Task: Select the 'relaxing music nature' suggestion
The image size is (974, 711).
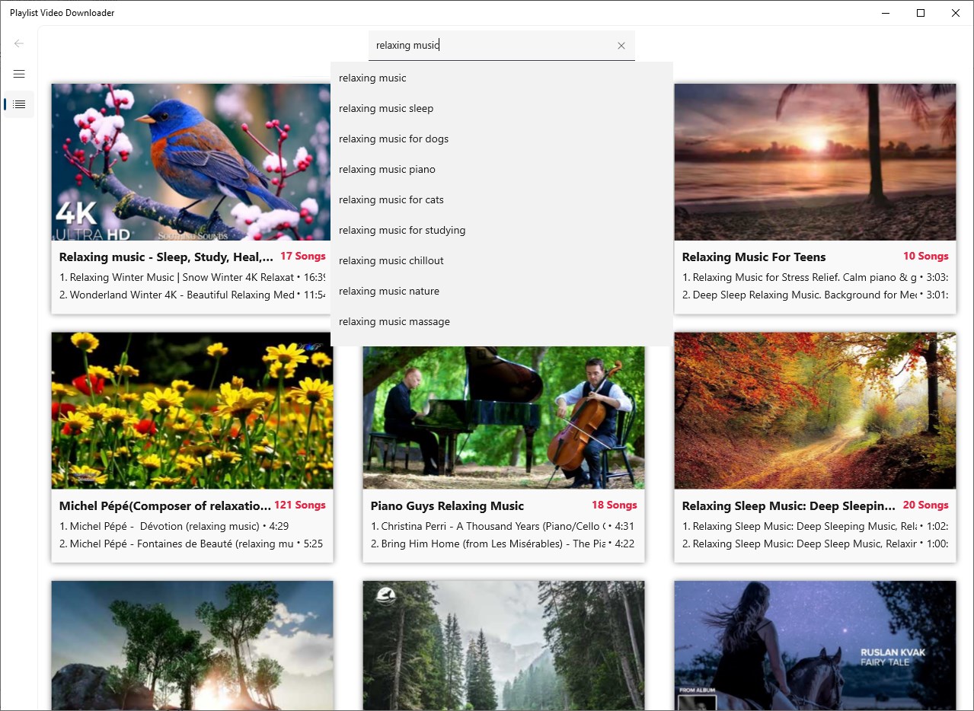Action: point(501,291)
